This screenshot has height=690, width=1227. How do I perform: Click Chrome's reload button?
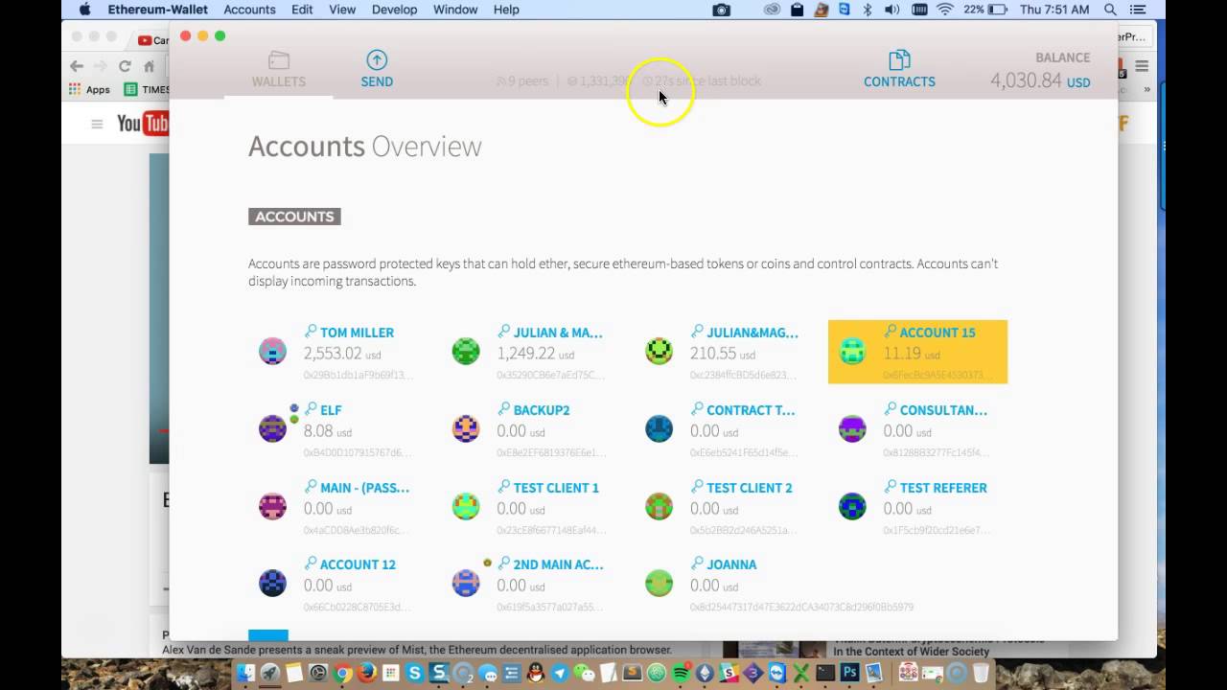pyautogui.click(x=125, y=66)
